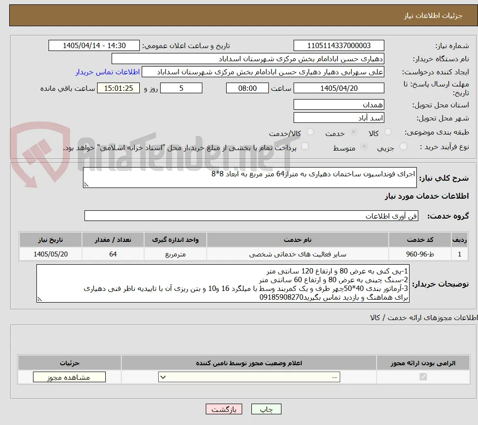The image size is (478, 425).
Task: Click the اعلام وضعیت مجوز توسط تامین کننده header
Action: pyautogui.click(x=249, y=363)
